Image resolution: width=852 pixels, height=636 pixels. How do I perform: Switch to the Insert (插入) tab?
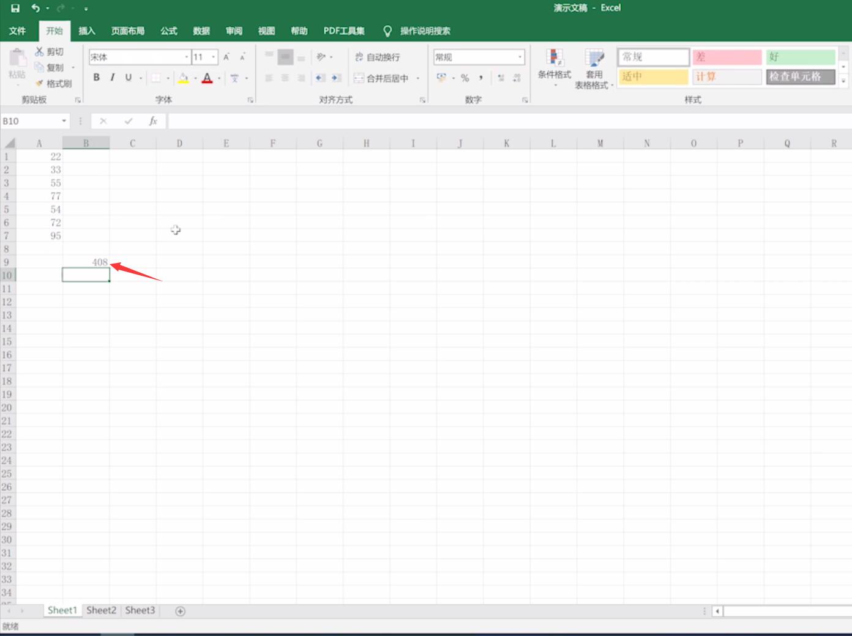(87, 31)
